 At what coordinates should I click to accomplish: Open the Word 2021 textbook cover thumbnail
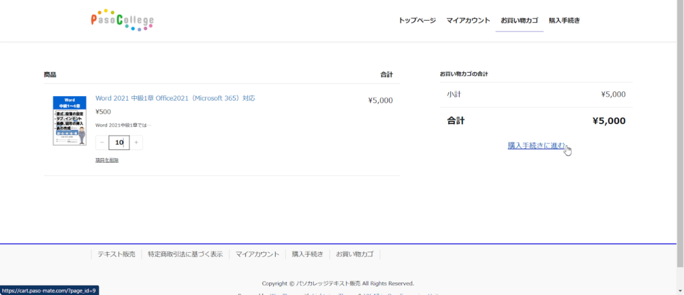click(x=69, y=121)
